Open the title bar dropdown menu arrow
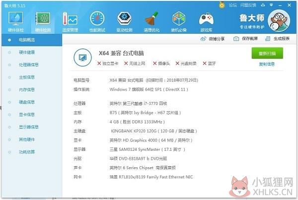The width and height of the screenshot is (298, 200). pos(271,5)
